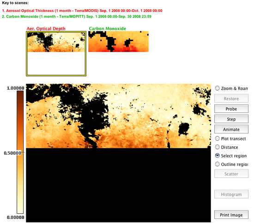This screenshot has width=254, height=223.
Task: Click the Carbon Monoxide scene key link
Action: tap(77, 17)
